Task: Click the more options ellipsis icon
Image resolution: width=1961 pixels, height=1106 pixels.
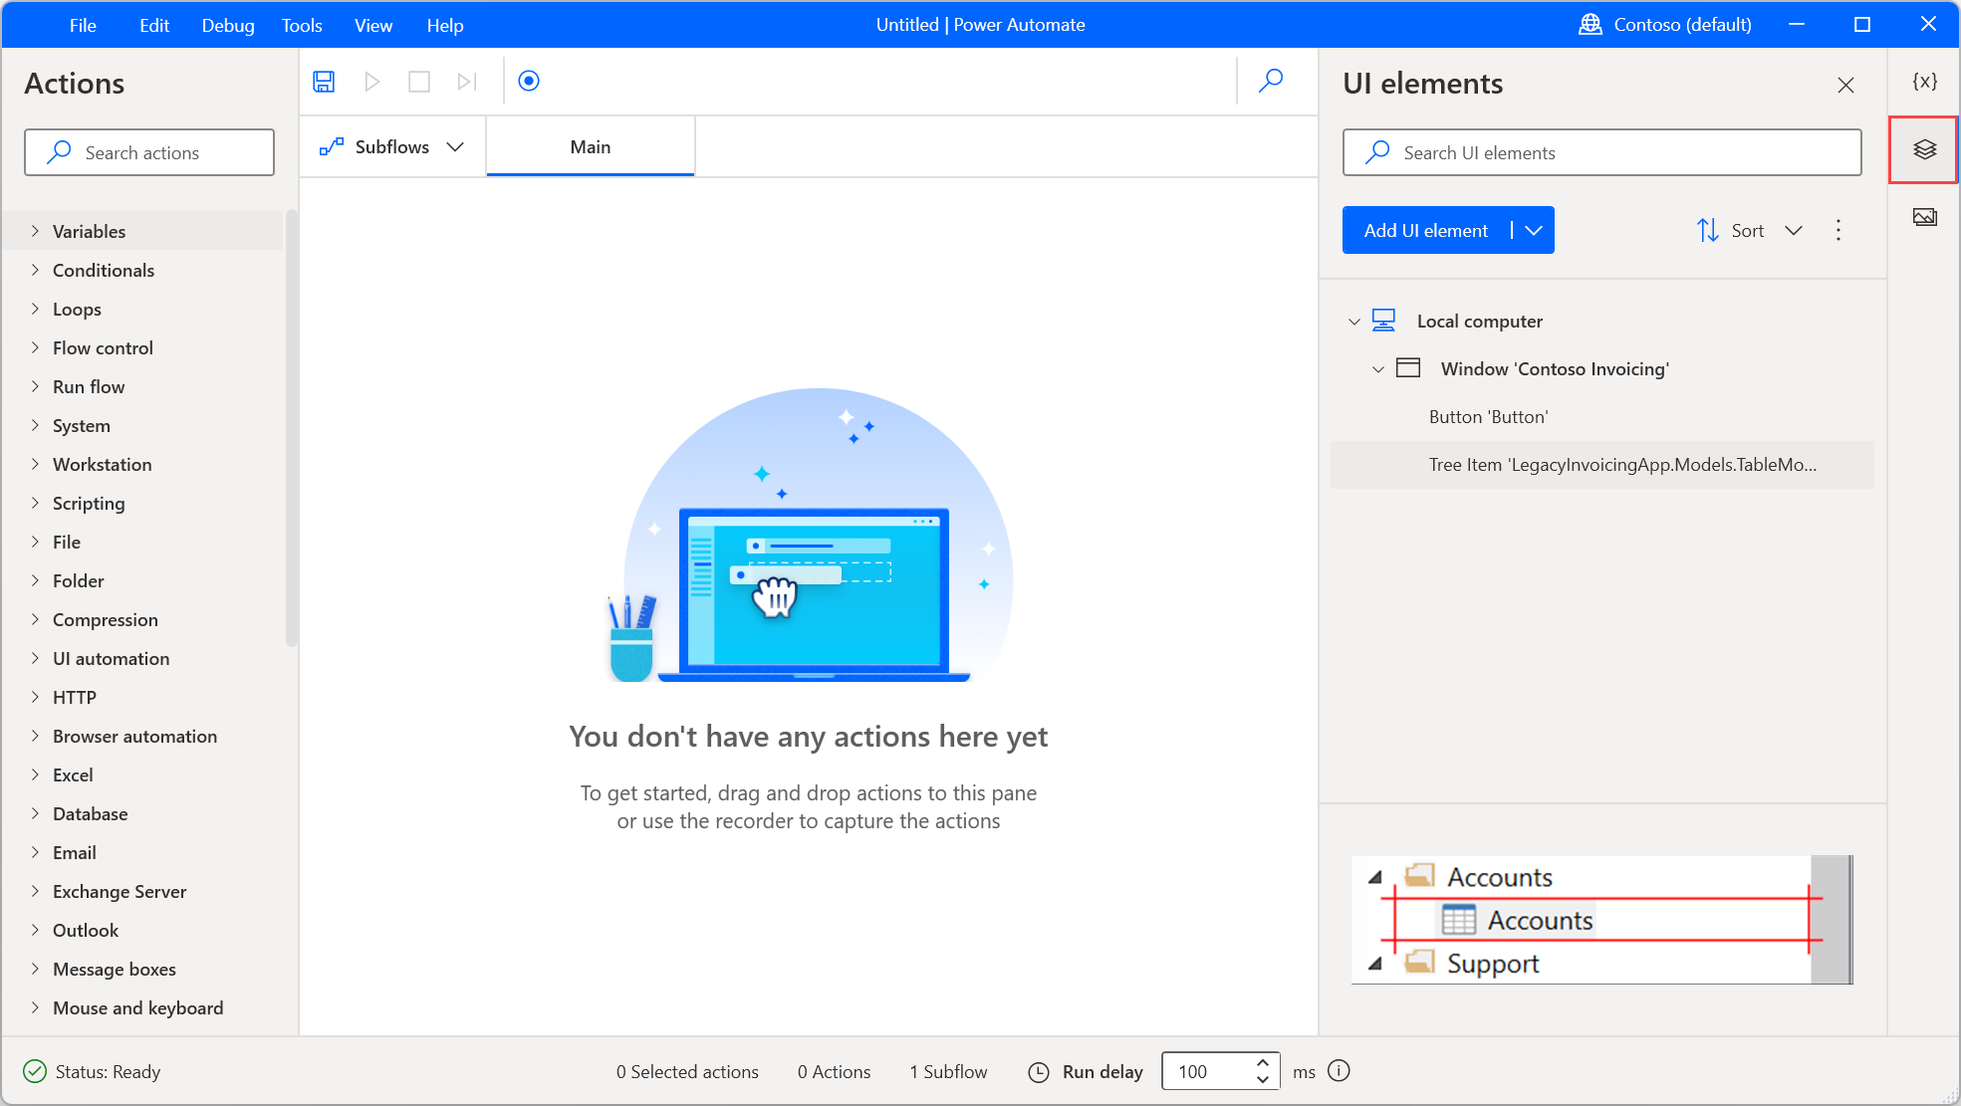Action: pos(1838,230)
